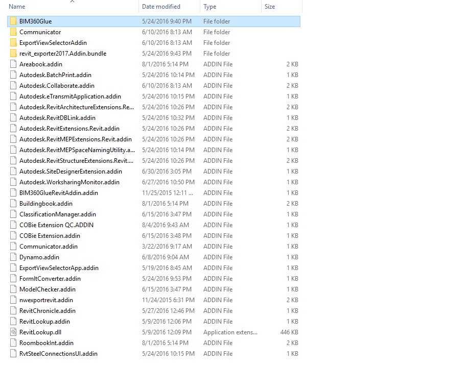This screenshot has width=469, height=366.
Task: Click the BIM360GlueRevitAddin.addin file icon
Action: 13,193
